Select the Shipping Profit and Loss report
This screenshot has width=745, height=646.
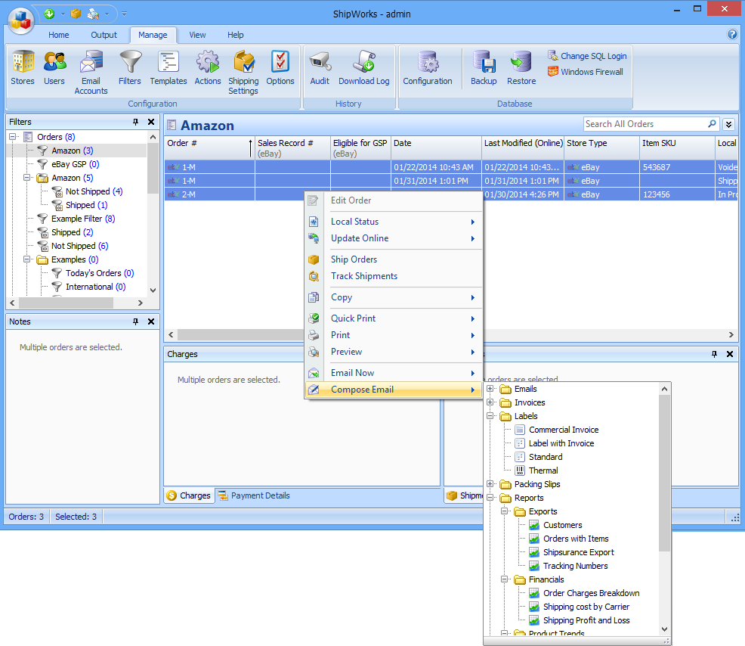586,620
